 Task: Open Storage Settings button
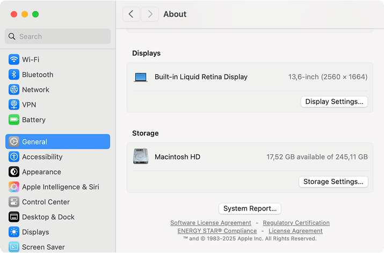click(333, 182)
